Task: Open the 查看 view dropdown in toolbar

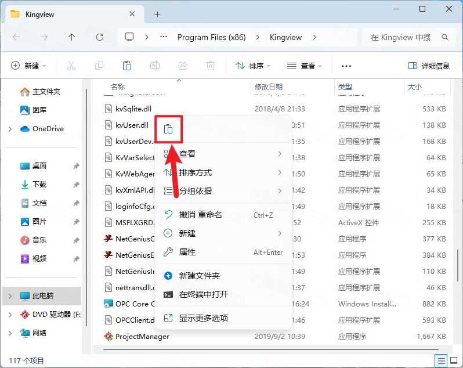Action: pyautogui.click(x=305, y=66)
